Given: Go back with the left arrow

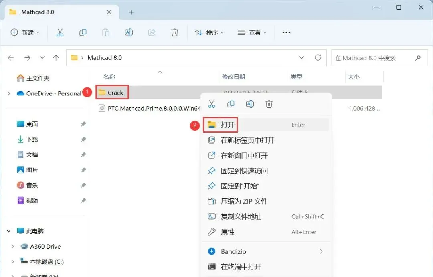Looking at the screenshot, I should click(x=11, y=57).
